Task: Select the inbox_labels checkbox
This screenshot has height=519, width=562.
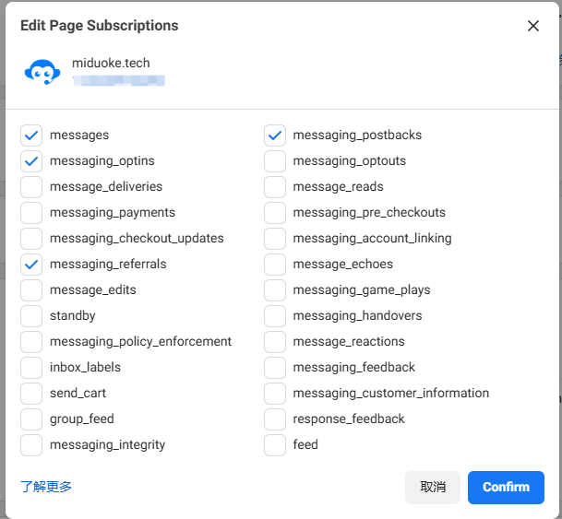Action: tap(31, 368)
